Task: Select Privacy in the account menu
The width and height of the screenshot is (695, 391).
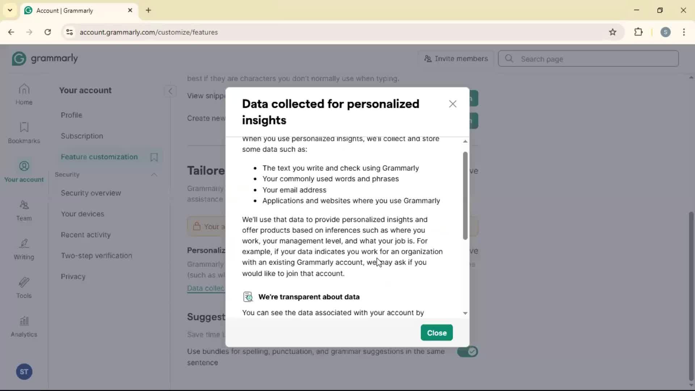Action: pos(73,277)
